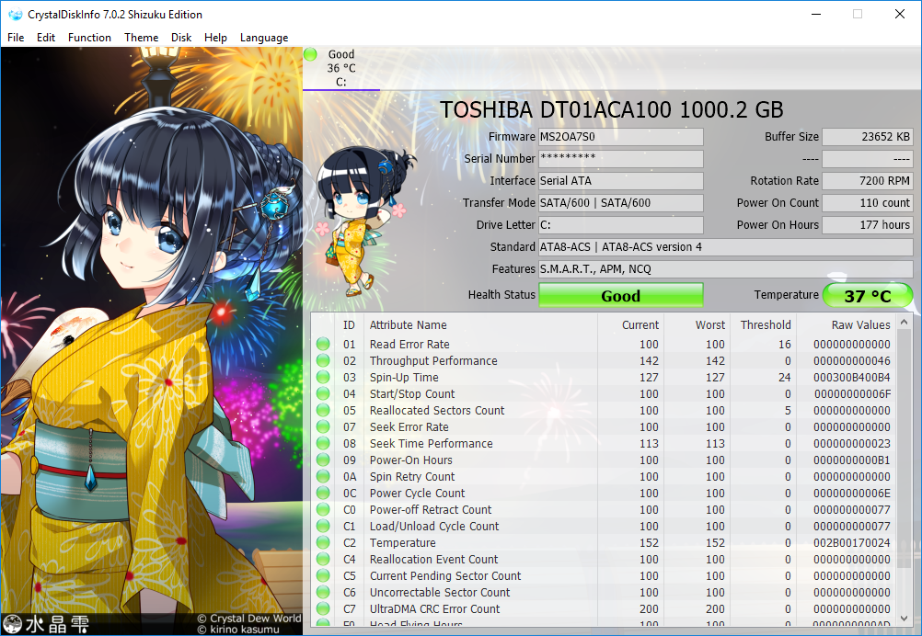922x636 pixels.
Task: Open the Language menu
Action: [x=264, y=38]
